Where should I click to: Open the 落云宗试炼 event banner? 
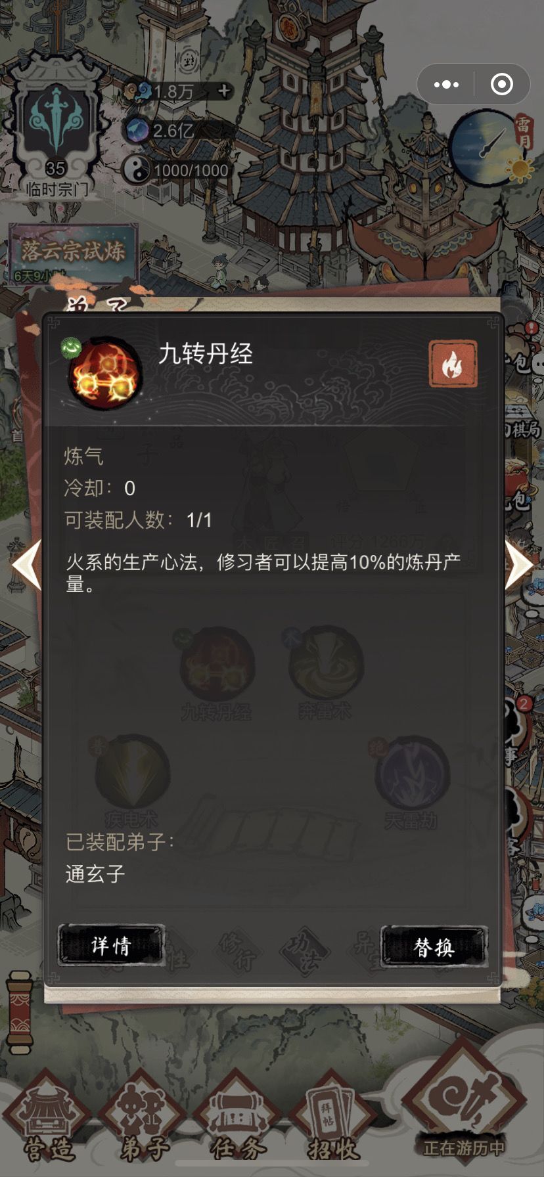(x=73, y=254)
